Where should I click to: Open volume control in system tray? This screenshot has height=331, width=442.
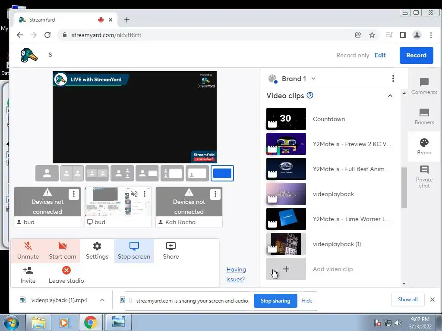(398, 323)
